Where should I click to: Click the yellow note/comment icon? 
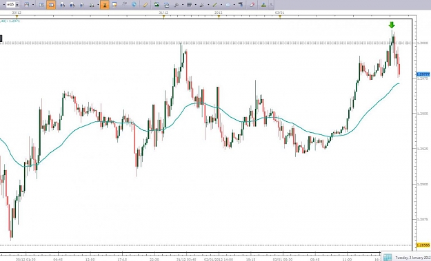coord(114,4)
